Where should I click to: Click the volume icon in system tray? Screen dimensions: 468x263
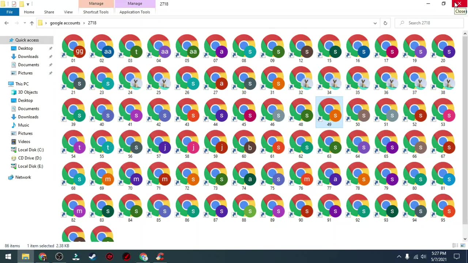point(423,256)
